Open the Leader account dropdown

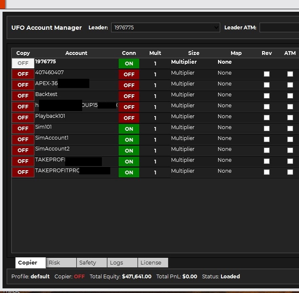[x=166, y=27]
